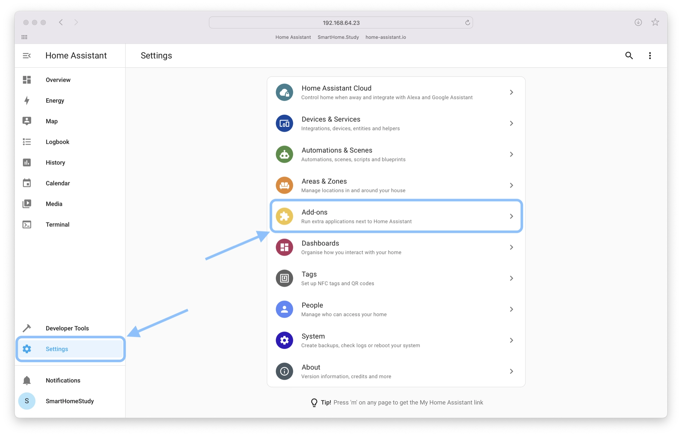
Task: Expand the Devices & Services chevron
Action: pyautogui.click(x=512, y=123)
